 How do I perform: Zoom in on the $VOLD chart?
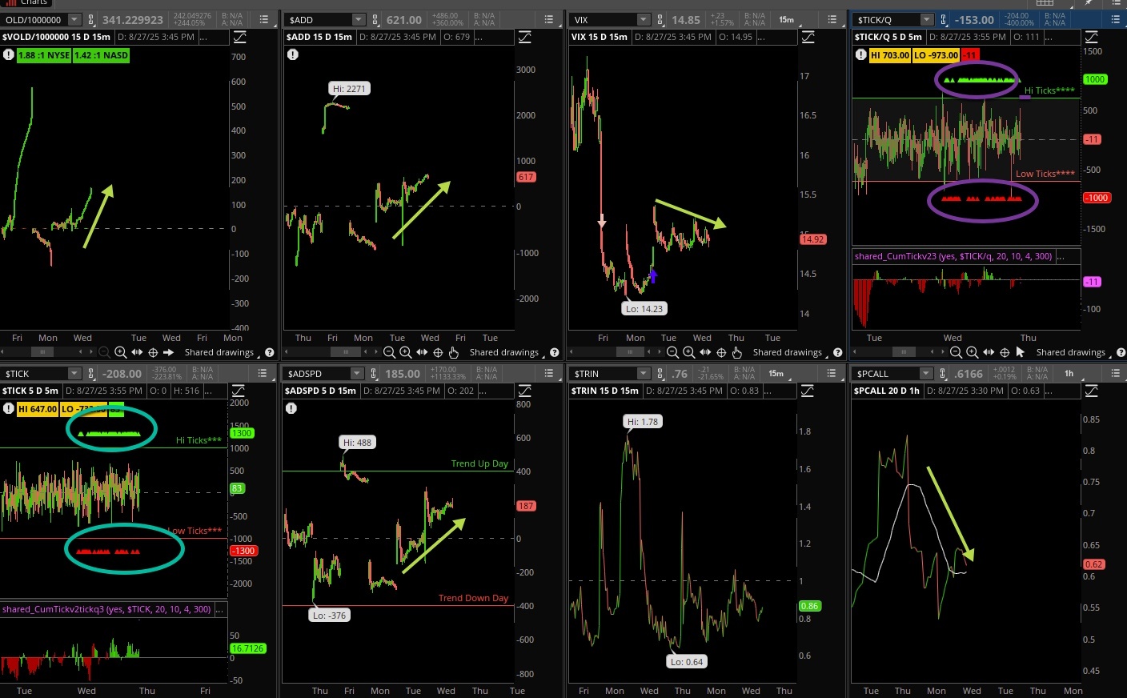point(120,352)
